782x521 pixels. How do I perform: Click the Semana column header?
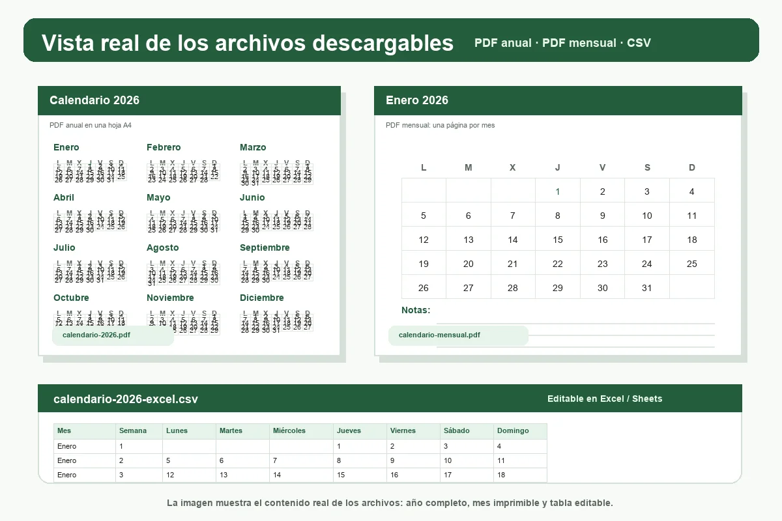(139, 431)
